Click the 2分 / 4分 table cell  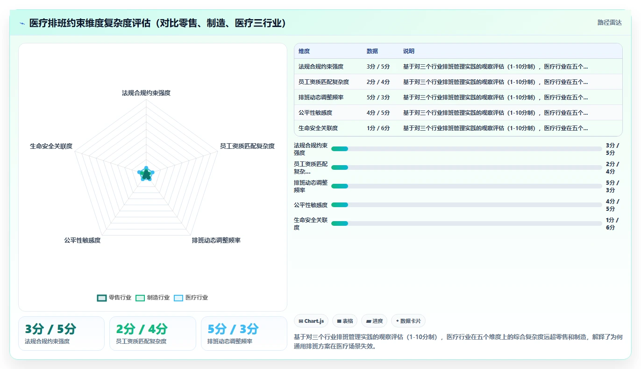(378, 82)
